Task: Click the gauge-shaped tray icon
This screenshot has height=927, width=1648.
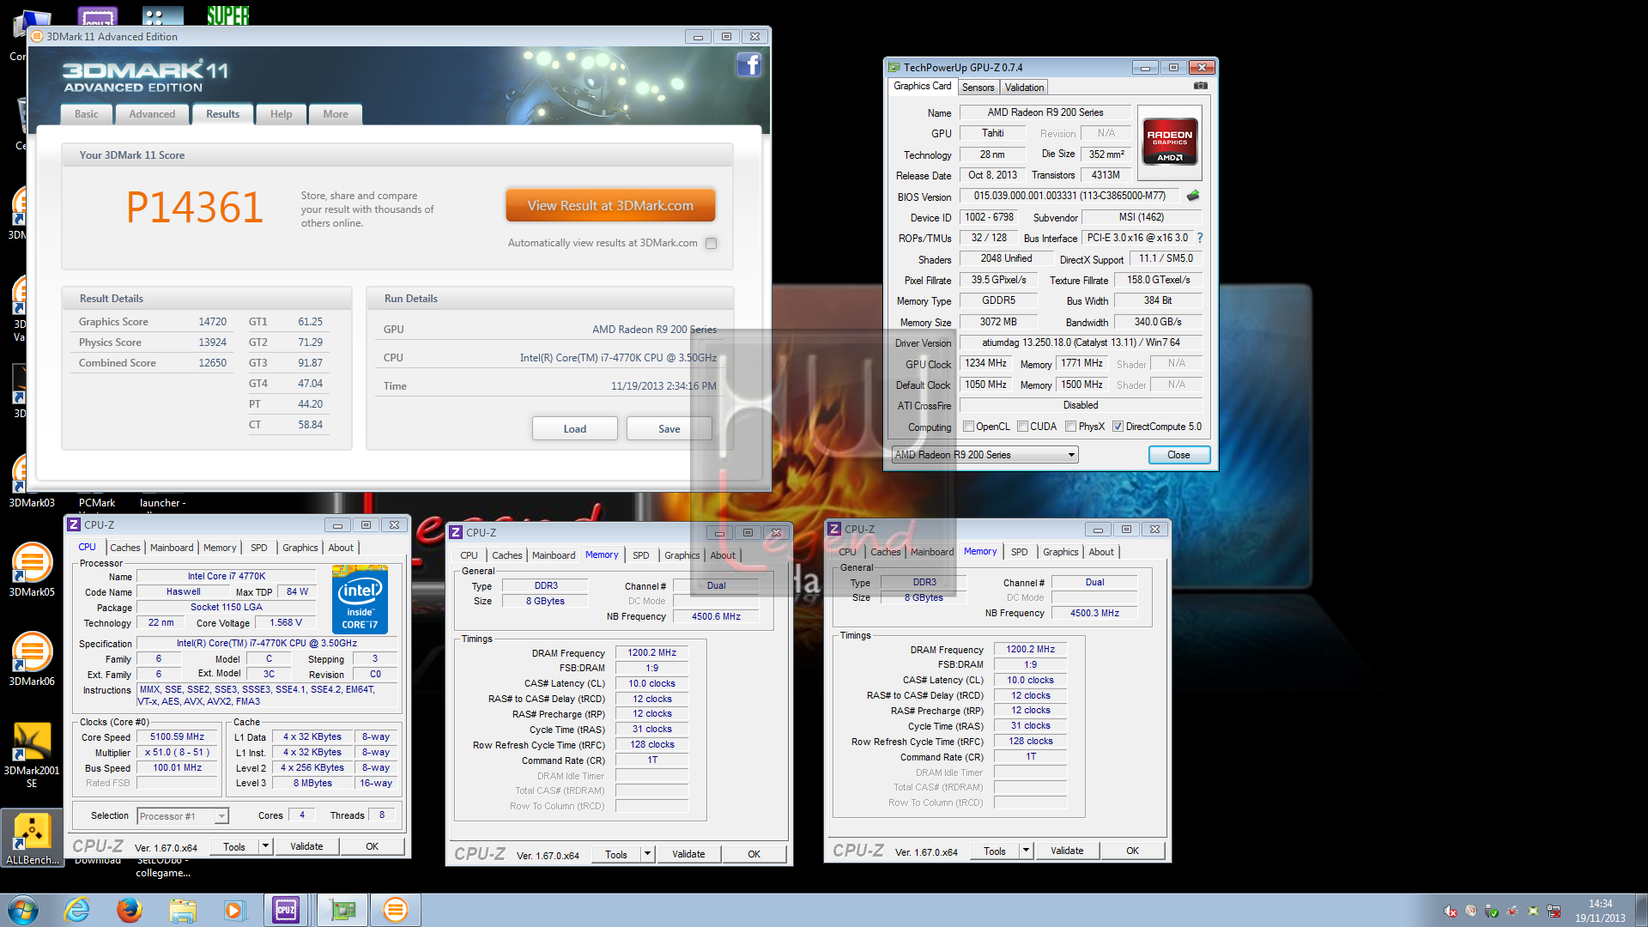Action: click(x=1471, y=911)
